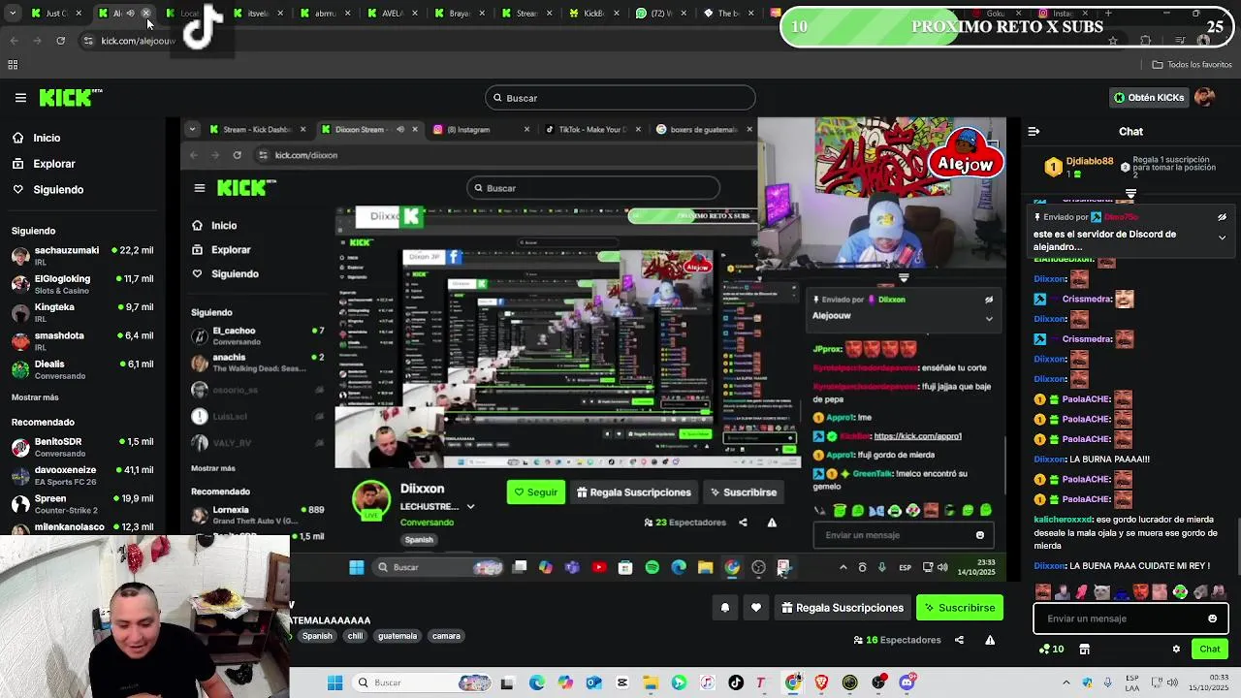Click Seguir button in streamed Diixxon page
This screenshot has width=1241, height=698.
click(536, 492)
